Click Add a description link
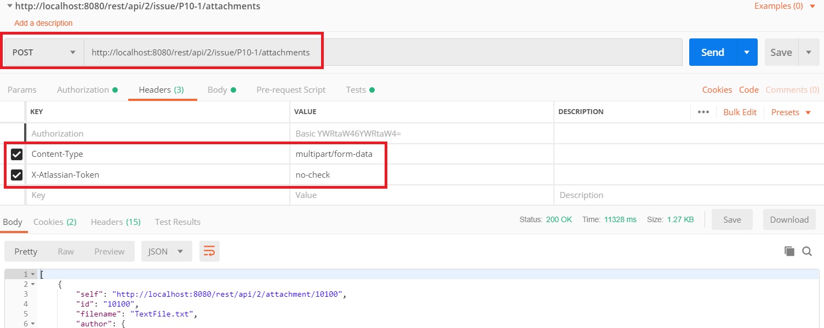This screenshot has width=824, height=328. click(43, 23)
